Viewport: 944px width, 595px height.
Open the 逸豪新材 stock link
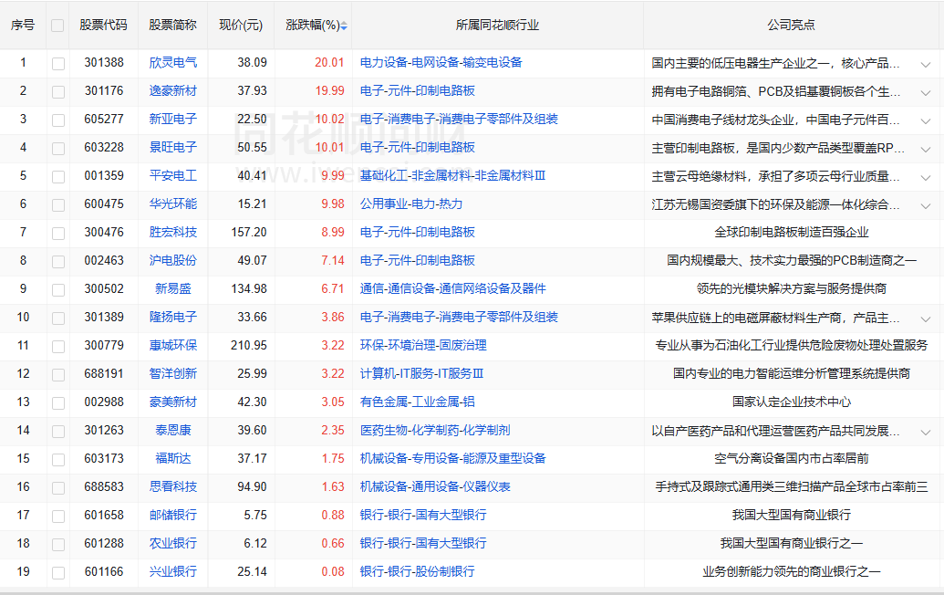tap(172, 90)
